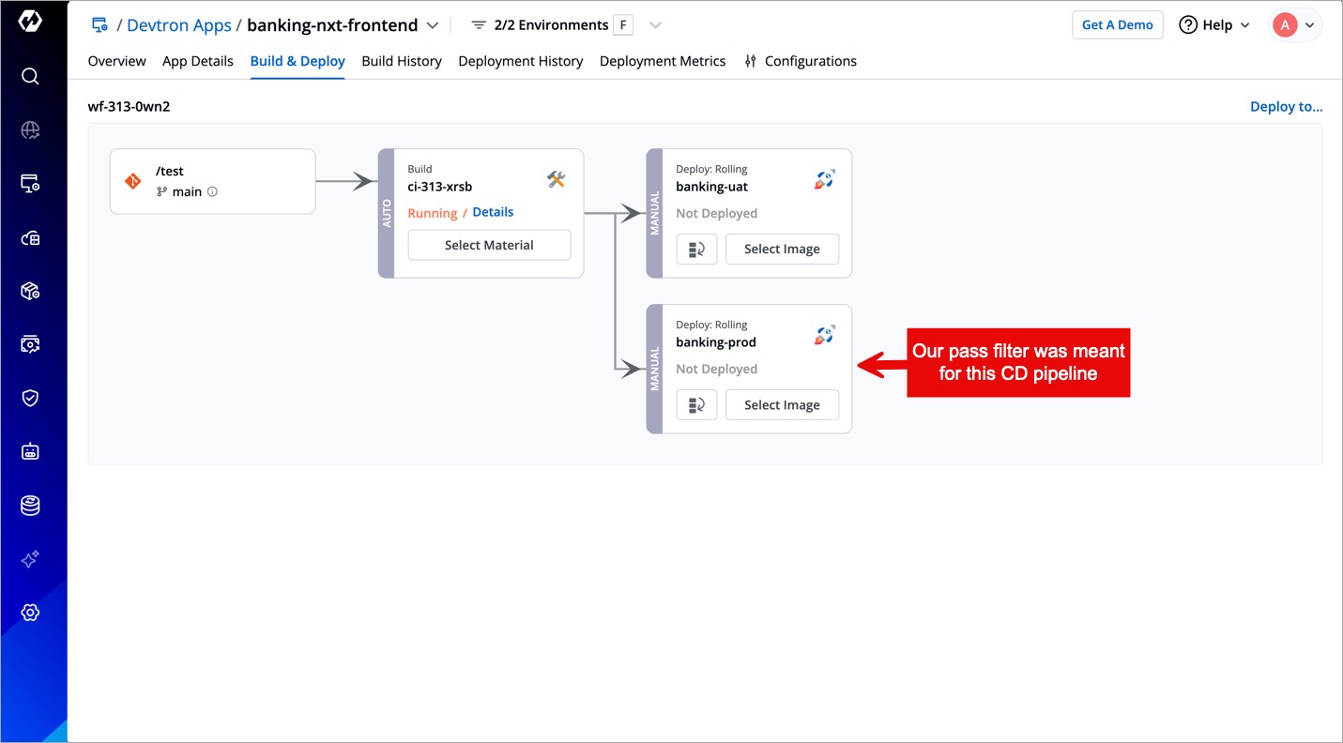Open the Configurations tab
Viewport: 1343px width, 743px height.
point(801,61)
